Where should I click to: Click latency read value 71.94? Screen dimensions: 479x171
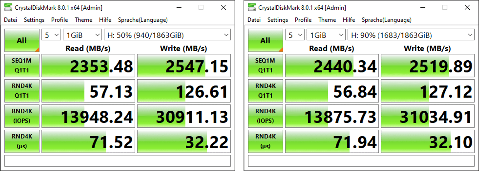[332, 141]
